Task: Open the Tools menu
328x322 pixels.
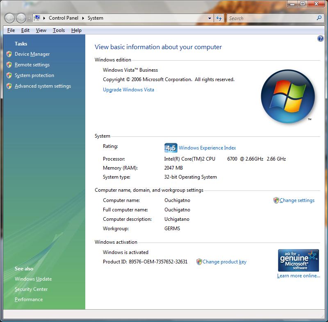Action: (x=59, y=30)
